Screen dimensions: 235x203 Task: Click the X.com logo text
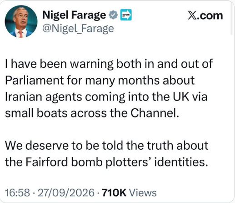(x=205, y=15)
